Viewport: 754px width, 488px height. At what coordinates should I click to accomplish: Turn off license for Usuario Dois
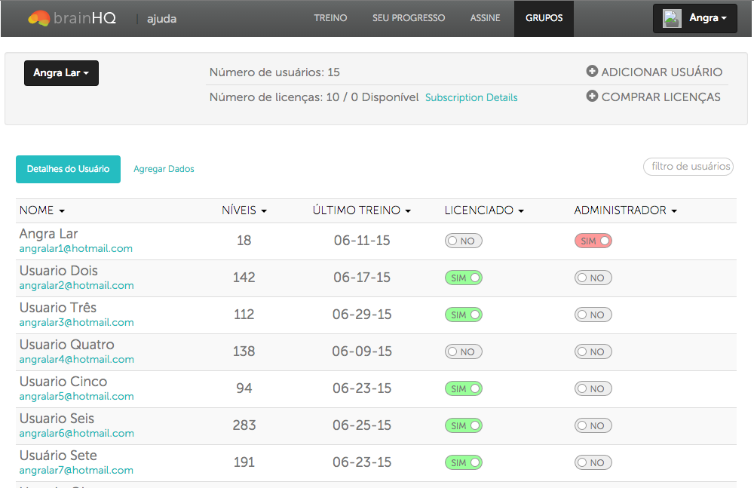(463, 278)
